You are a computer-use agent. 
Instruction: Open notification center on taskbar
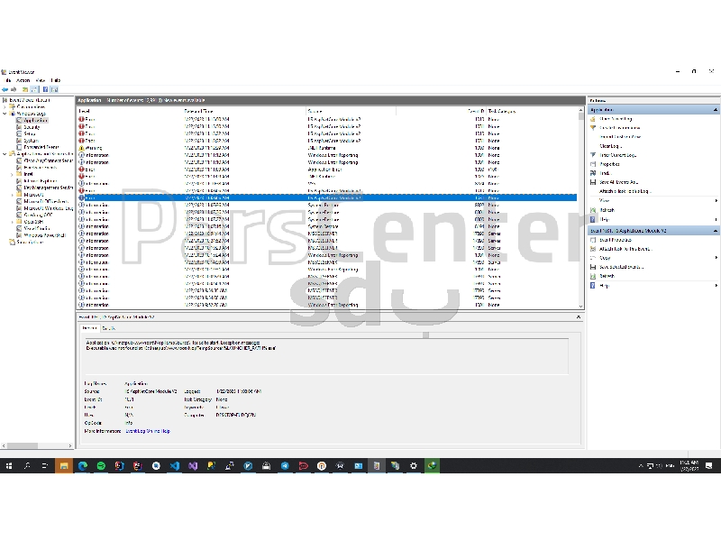[708, 466]
